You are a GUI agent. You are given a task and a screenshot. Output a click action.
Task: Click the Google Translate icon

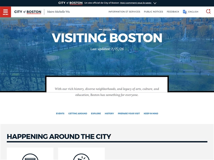point(185,12)
